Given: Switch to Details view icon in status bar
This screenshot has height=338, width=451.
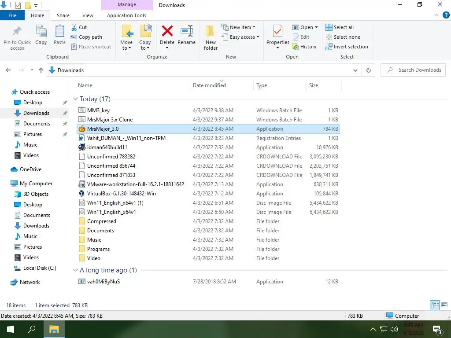Looking at the screenshot, I should tap(435, 305).
